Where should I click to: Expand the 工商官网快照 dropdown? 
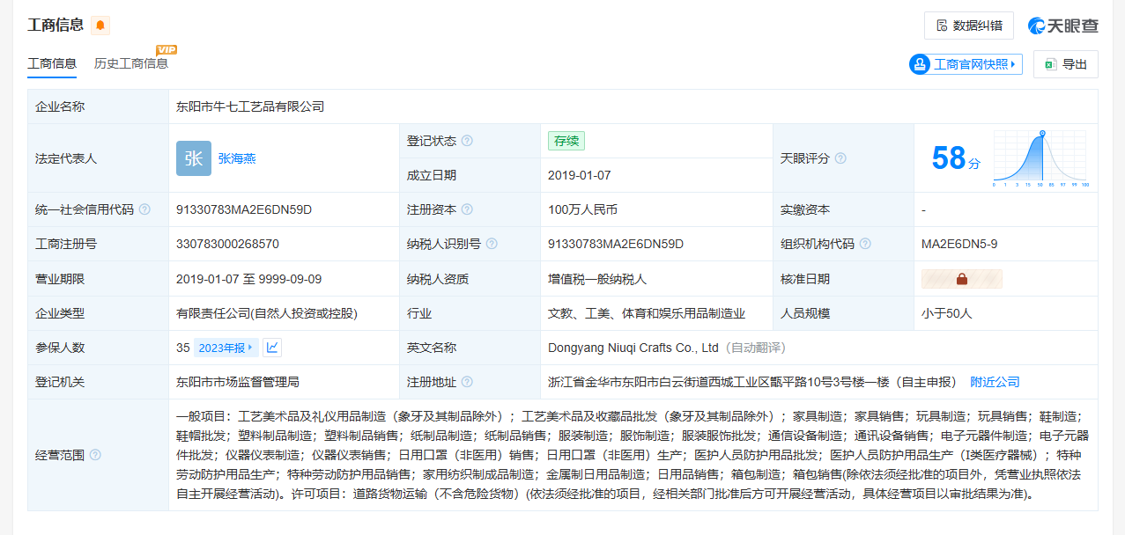pyautogui.click(x=966, y=64)
